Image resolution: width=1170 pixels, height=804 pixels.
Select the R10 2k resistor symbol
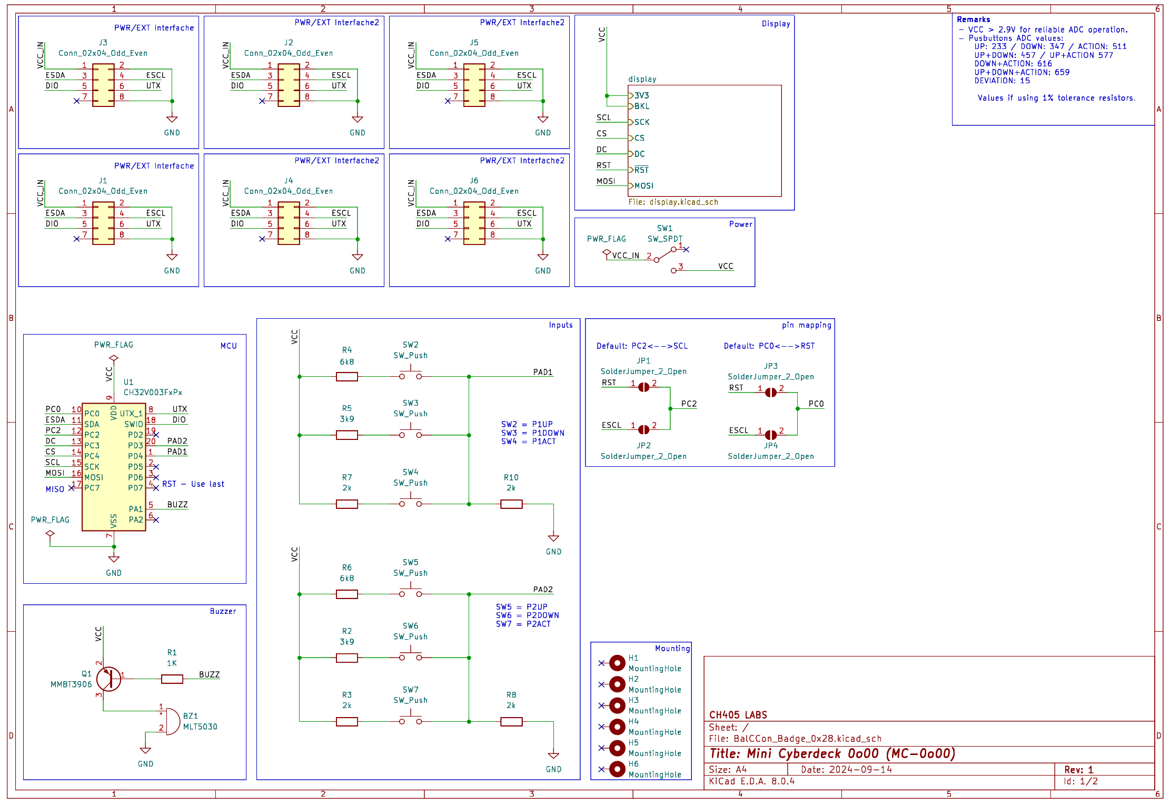click(x=511, y=504)
